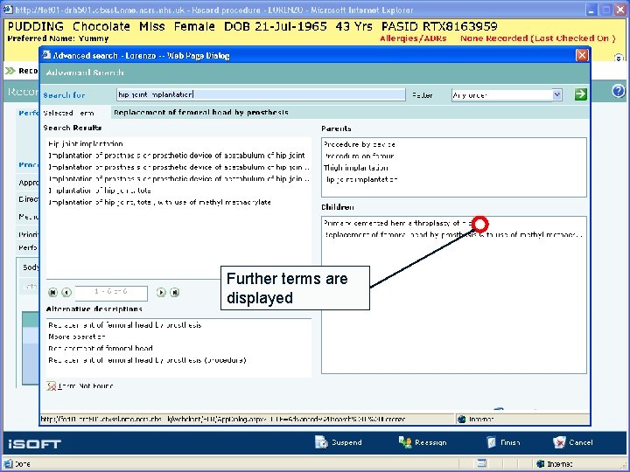
Task: Click the Suspend button
Action: [x=339, y=442]
